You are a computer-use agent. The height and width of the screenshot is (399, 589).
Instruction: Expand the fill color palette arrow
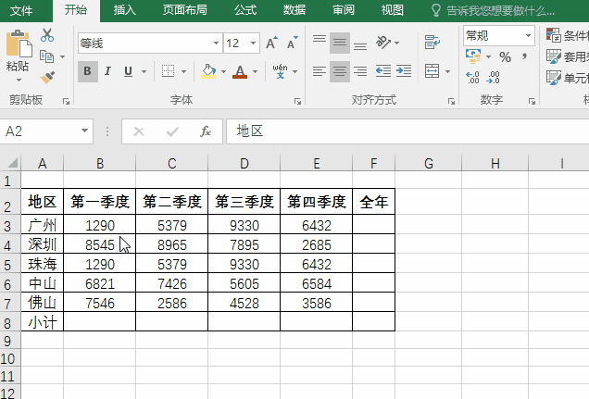coord(223,71)
